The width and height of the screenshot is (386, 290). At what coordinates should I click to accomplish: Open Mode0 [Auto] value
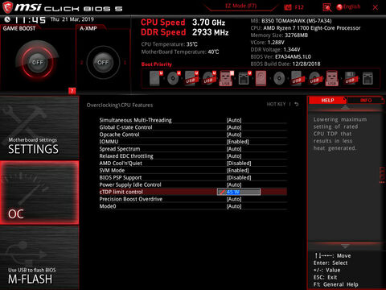(x=234, y=206)
